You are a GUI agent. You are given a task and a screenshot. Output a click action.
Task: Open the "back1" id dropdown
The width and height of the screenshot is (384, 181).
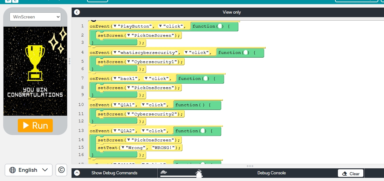pos(116,79)
